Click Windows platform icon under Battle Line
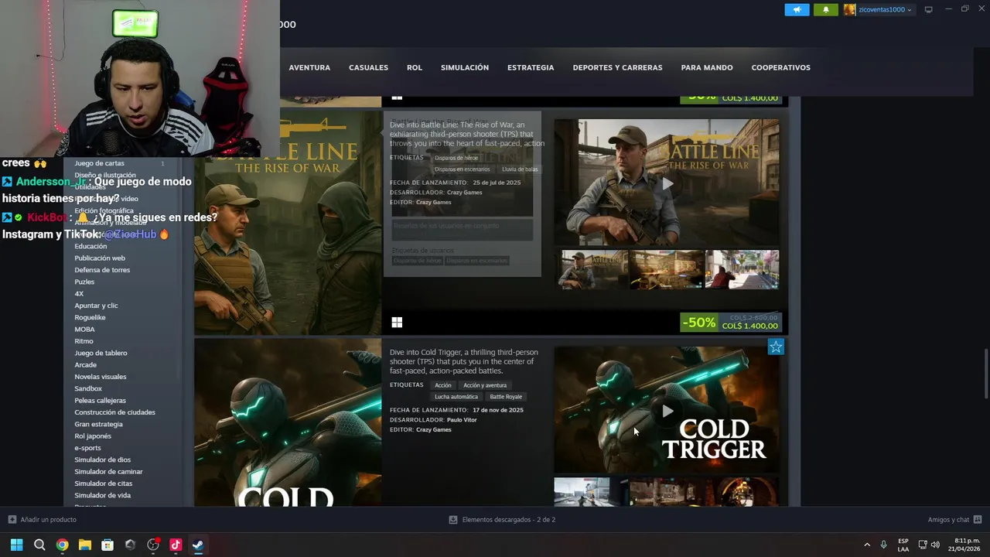This screenshot has width=990, height=557. pyautogui.click(x=397, y=323)
